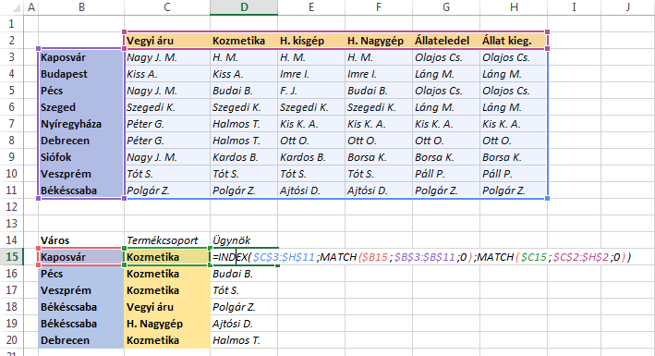Select the Kozmetika cell in row 15
The height and width of the screenshot is (356, 655).
(167, 257)
